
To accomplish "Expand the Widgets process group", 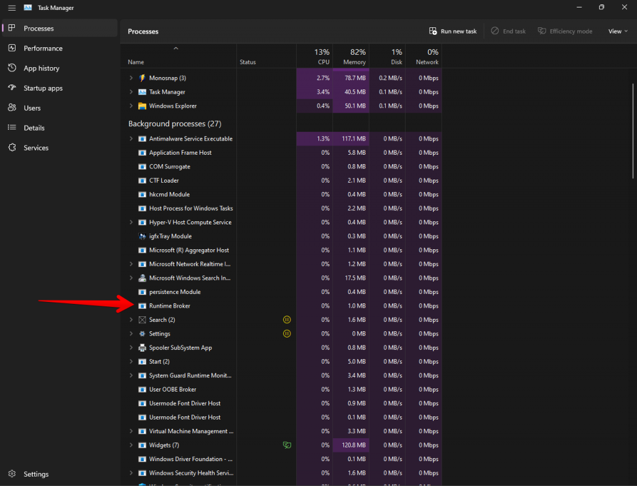I will pyautogui.click(x=131, y=445).
